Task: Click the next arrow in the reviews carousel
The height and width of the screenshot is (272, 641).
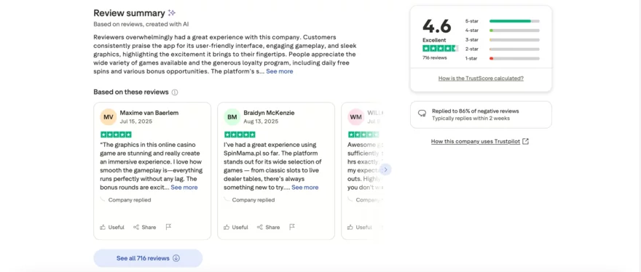Action: [385, 169]
